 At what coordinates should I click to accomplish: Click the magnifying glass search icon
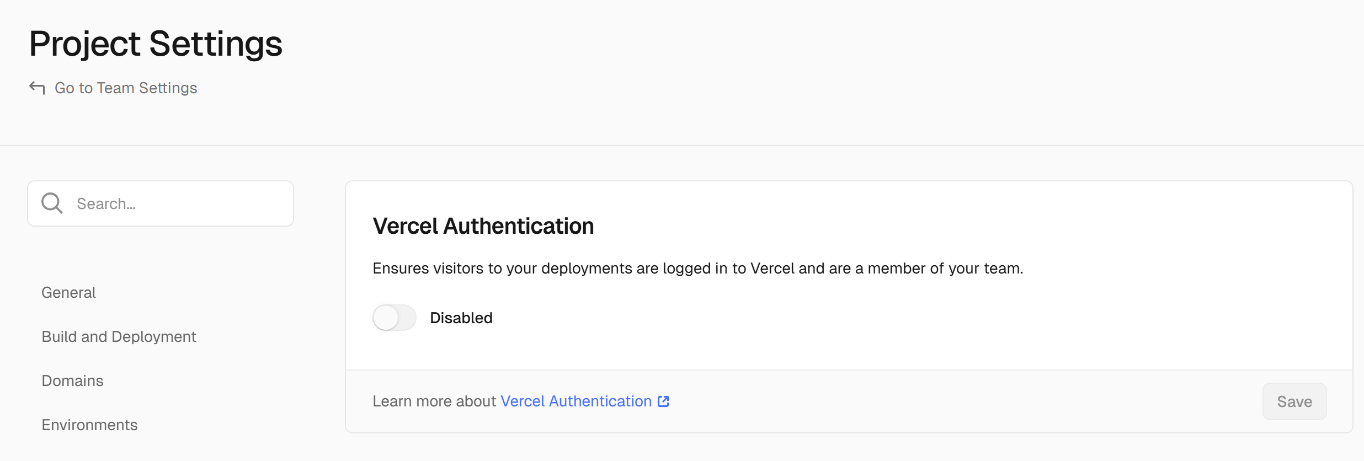click(x=52, y=203)
